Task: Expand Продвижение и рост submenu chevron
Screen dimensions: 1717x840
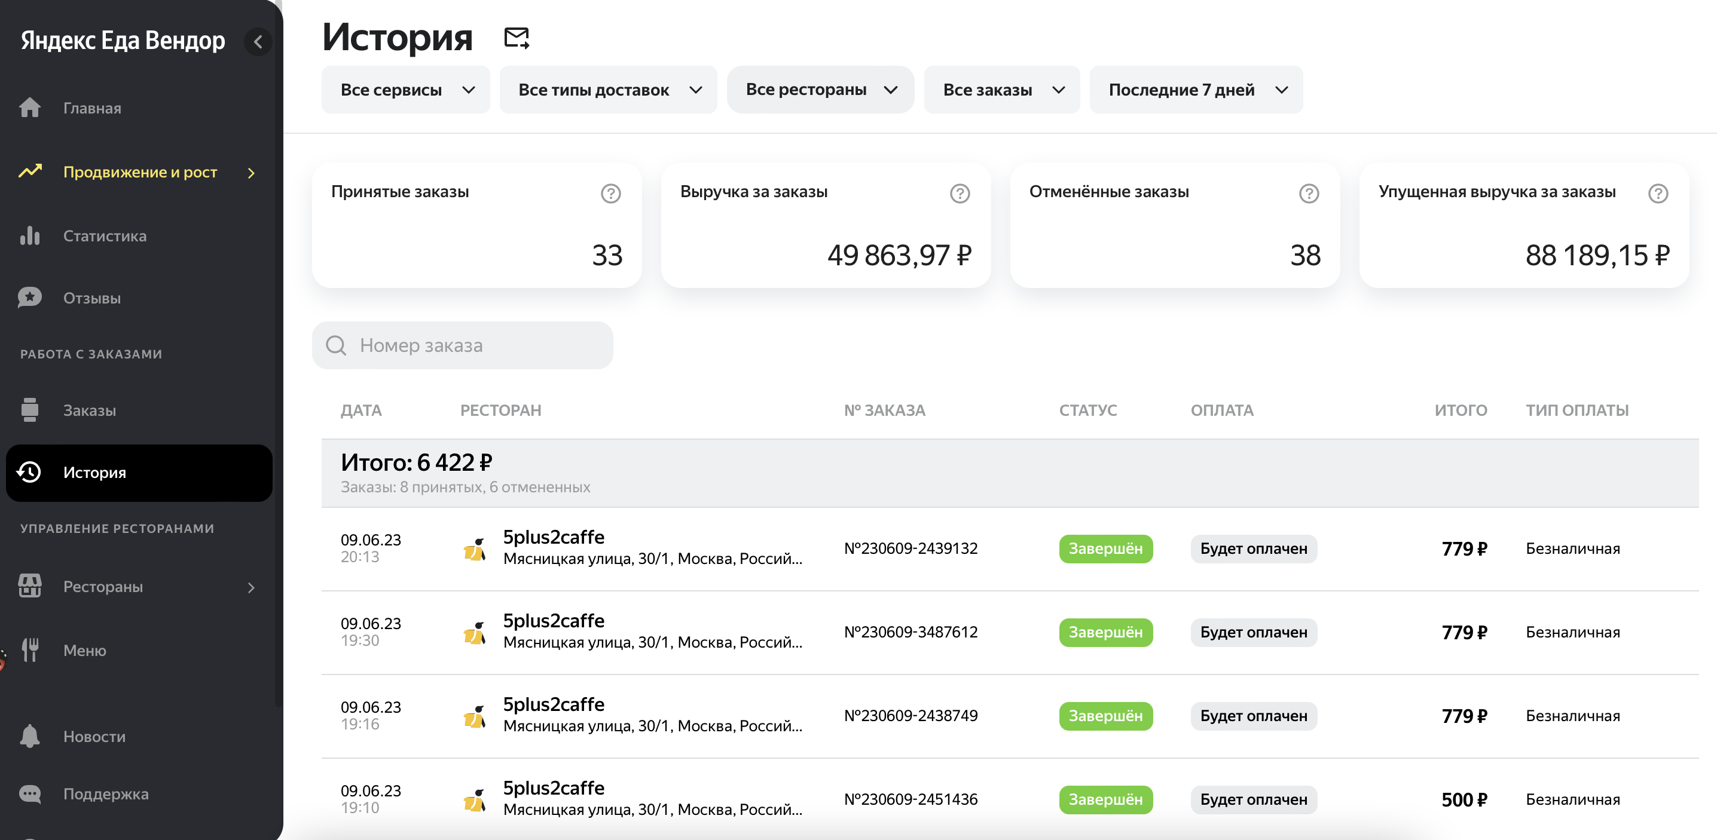Action: point(251,173)
